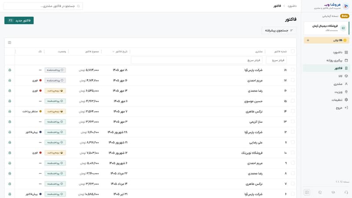Image resolution: width=352 pixels, height=198 pixels.
Task: Collapse the sidebar using the panel layout icon
Action: (307, 192)
